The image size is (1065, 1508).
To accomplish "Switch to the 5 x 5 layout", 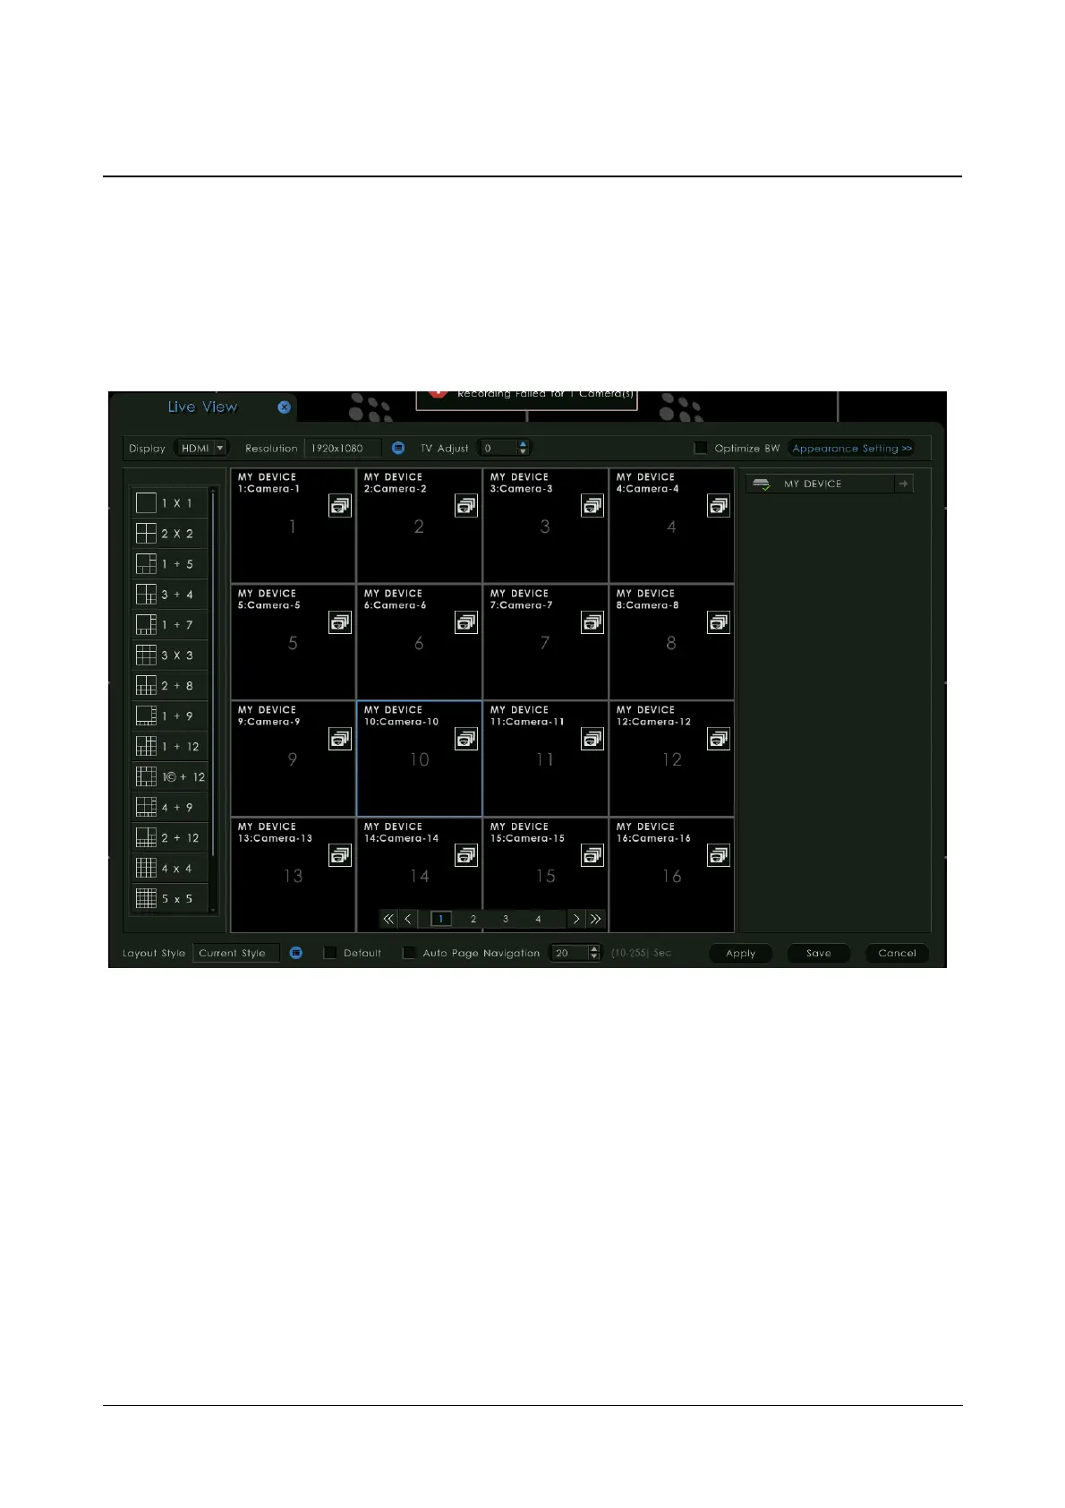I will 170,899.
